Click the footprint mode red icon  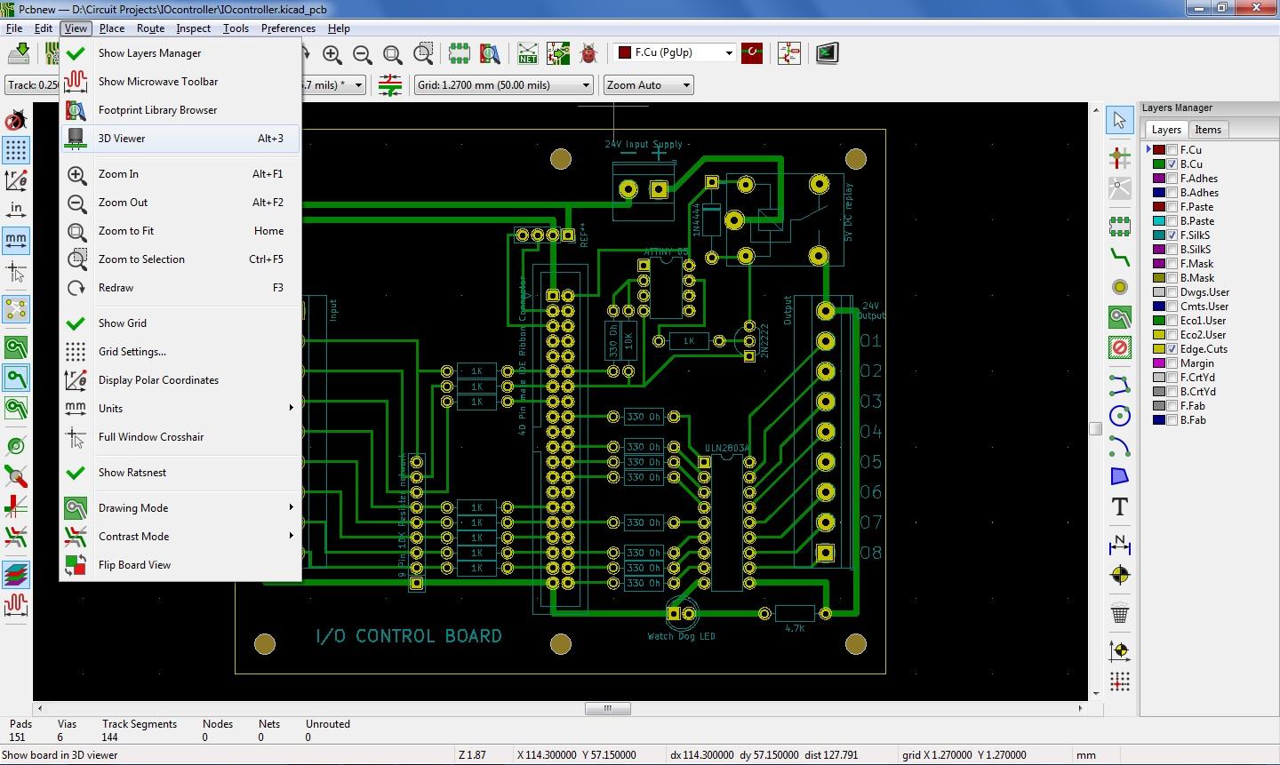(753, 53)
